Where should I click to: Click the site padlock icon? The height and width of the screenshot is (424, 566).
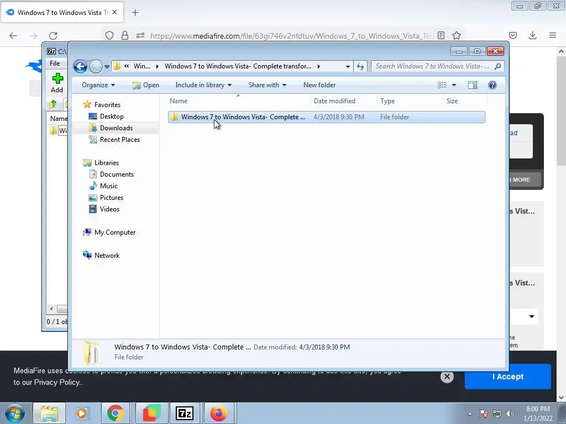click(125, 35)
